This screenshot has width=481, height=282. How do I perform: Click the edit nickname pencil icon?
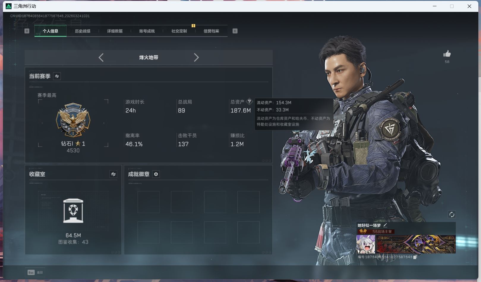click(x=385, y=225)
